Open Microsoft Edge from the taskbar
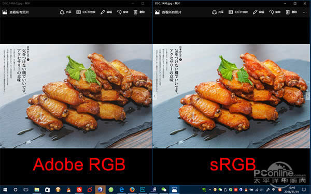Viewport: 311px width, 194px height. [121, 190]
